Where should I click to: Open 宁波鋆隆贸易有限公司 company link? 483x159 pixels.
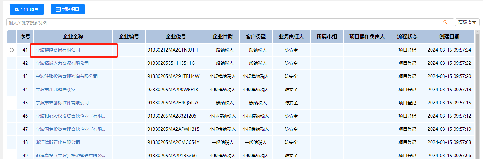click(58, 50)
